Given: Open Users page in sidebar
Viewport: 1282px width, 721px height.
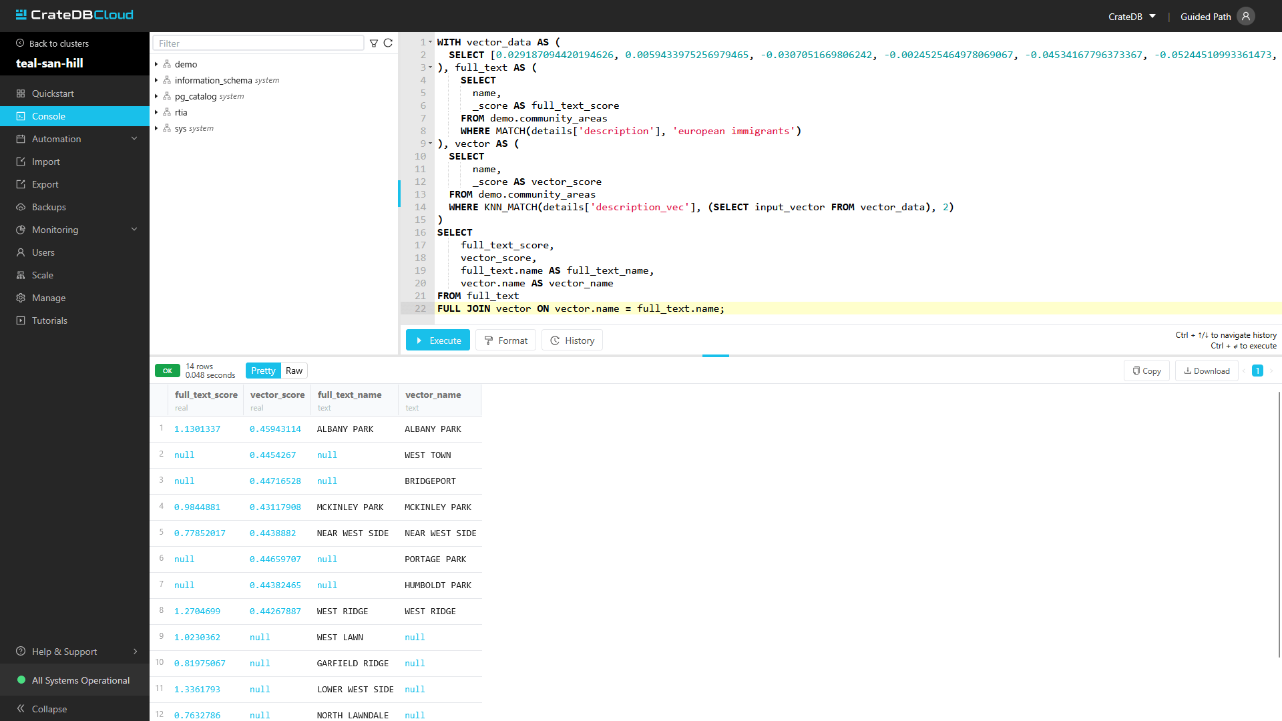Looking at the screenshot, I should coord(75,252).
